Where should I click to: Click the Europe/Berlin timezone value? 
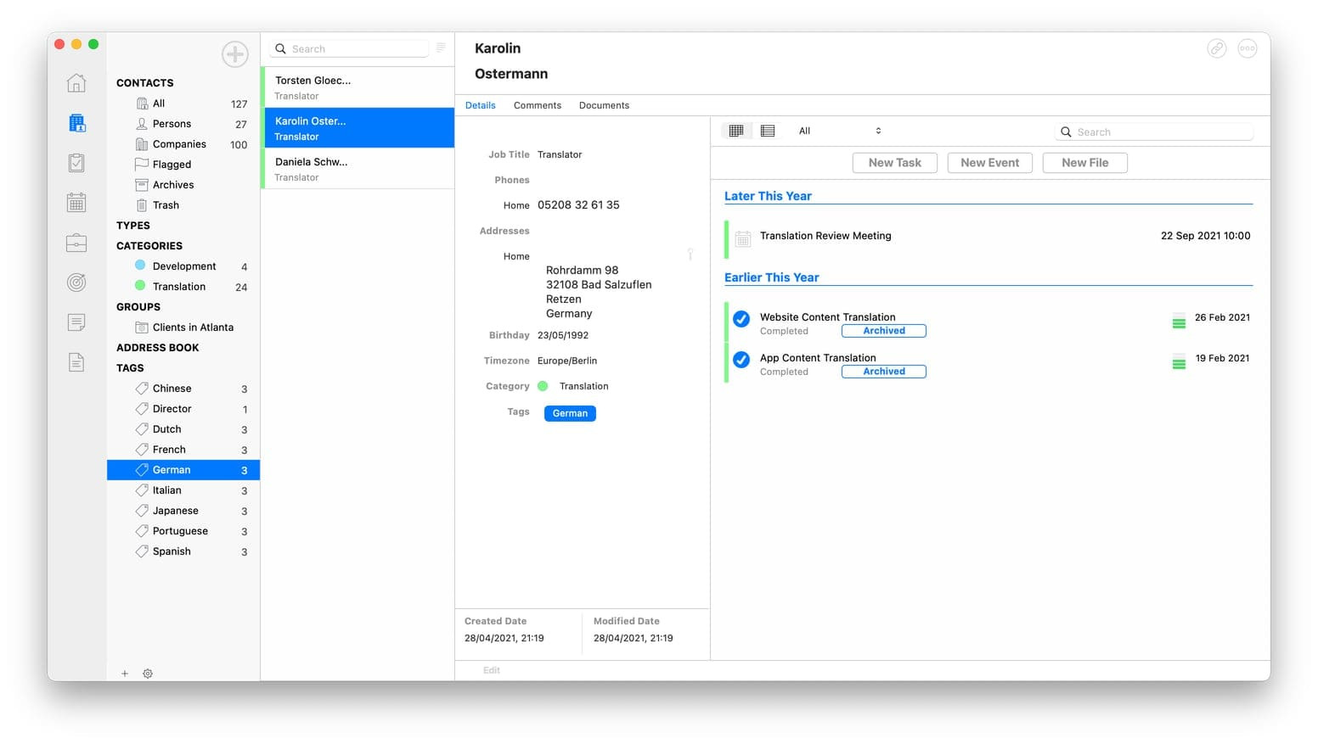coord(567,361)
